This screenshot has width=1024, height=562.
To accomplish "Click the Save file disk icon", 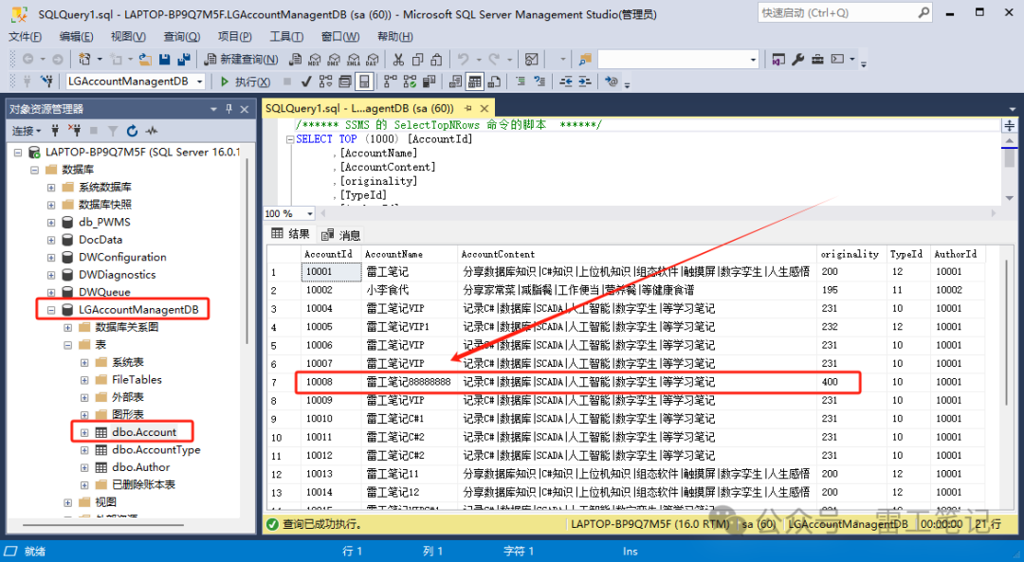I will 165,60.
